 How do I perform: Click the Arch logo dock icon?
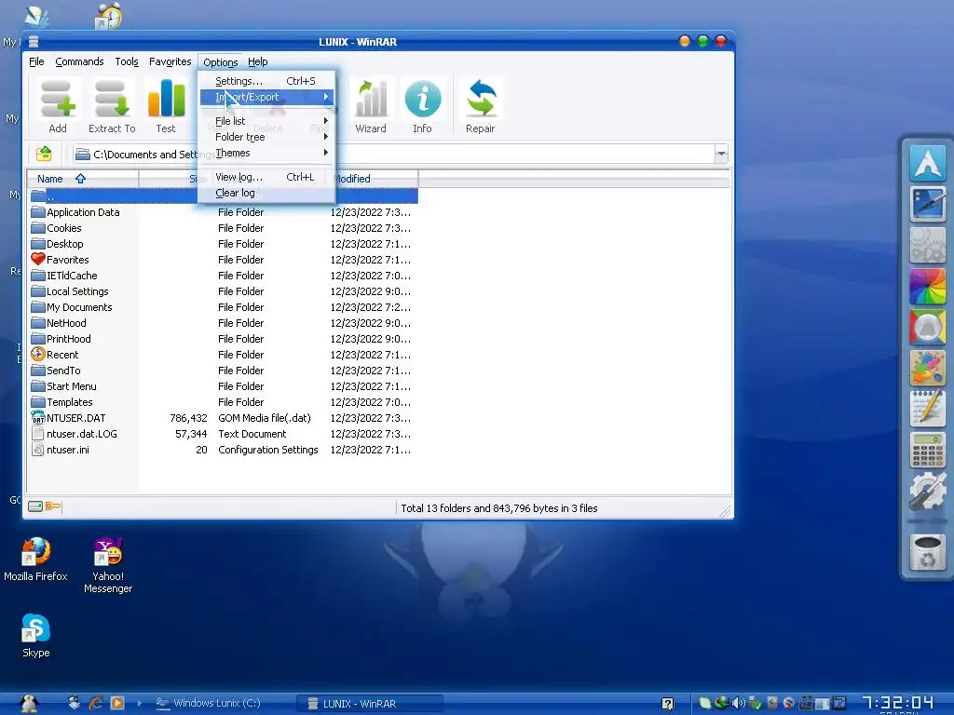928,163
